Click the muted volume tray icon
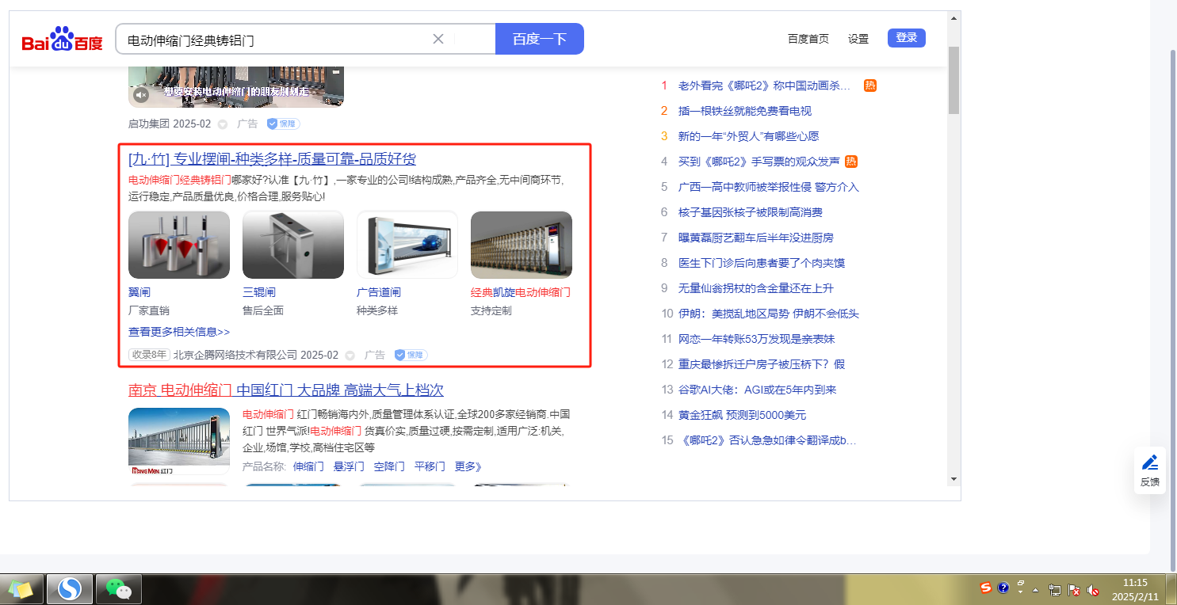 (x=1093, y=590)
